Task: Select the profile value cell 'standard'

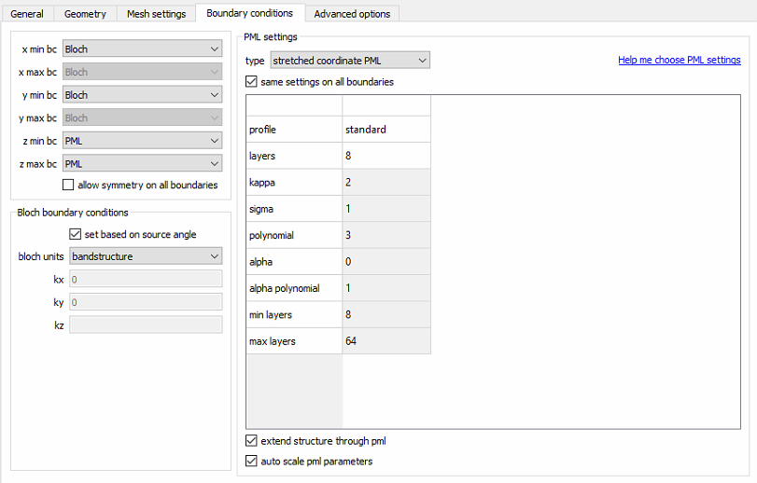Action: click(386, 130)
